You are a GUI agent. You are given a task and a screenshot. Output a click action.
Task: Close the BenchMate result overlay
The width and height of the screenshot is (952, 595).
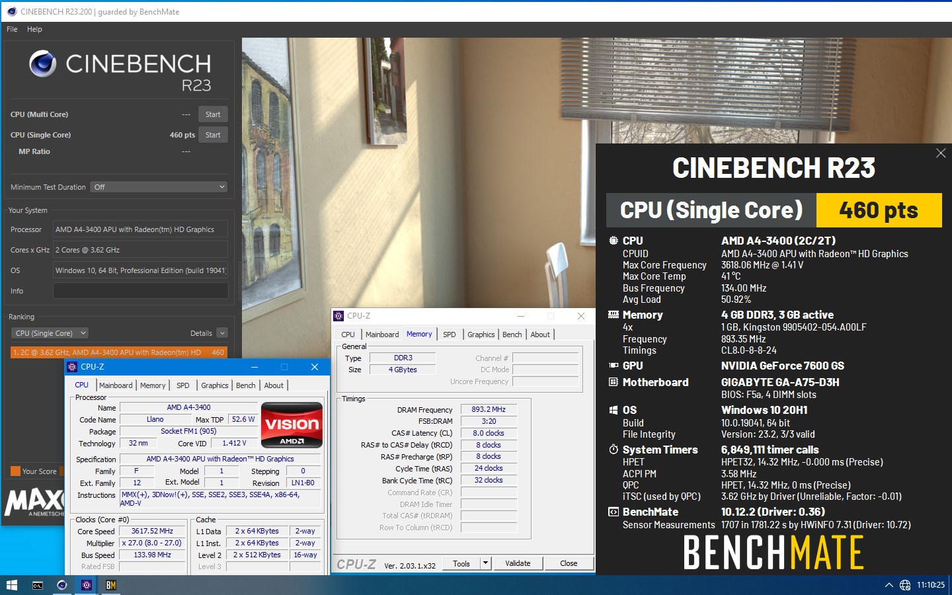(941, 153)
